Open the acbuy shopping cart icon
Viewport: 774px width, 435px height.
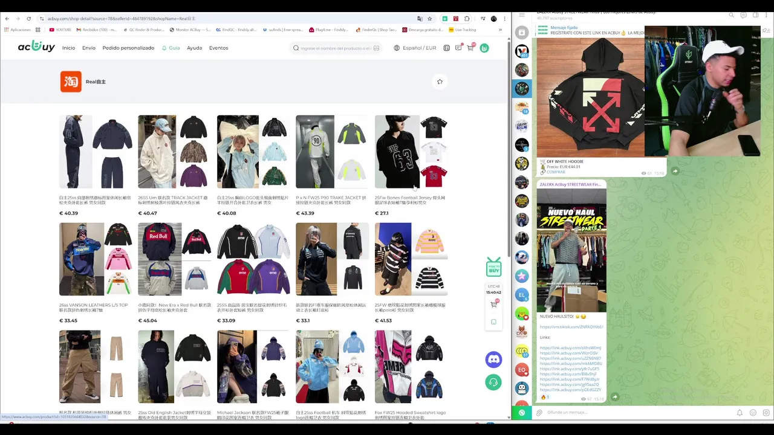pos(470,47)
